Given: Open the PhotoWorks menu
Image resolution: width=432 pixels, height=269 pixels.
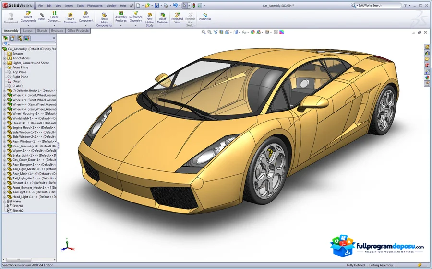Looking at the screenshot, I should 95,5.
